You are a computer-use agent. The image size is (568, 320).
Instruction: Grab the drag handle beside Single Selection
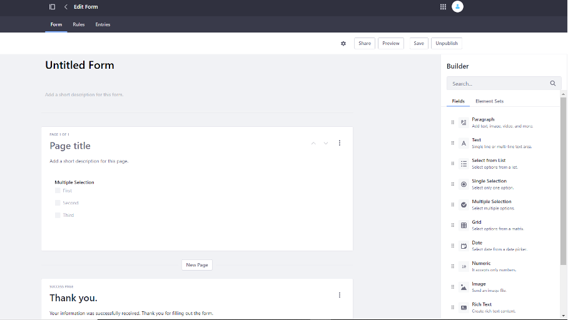pyautogui.click(x=452, y=184)
